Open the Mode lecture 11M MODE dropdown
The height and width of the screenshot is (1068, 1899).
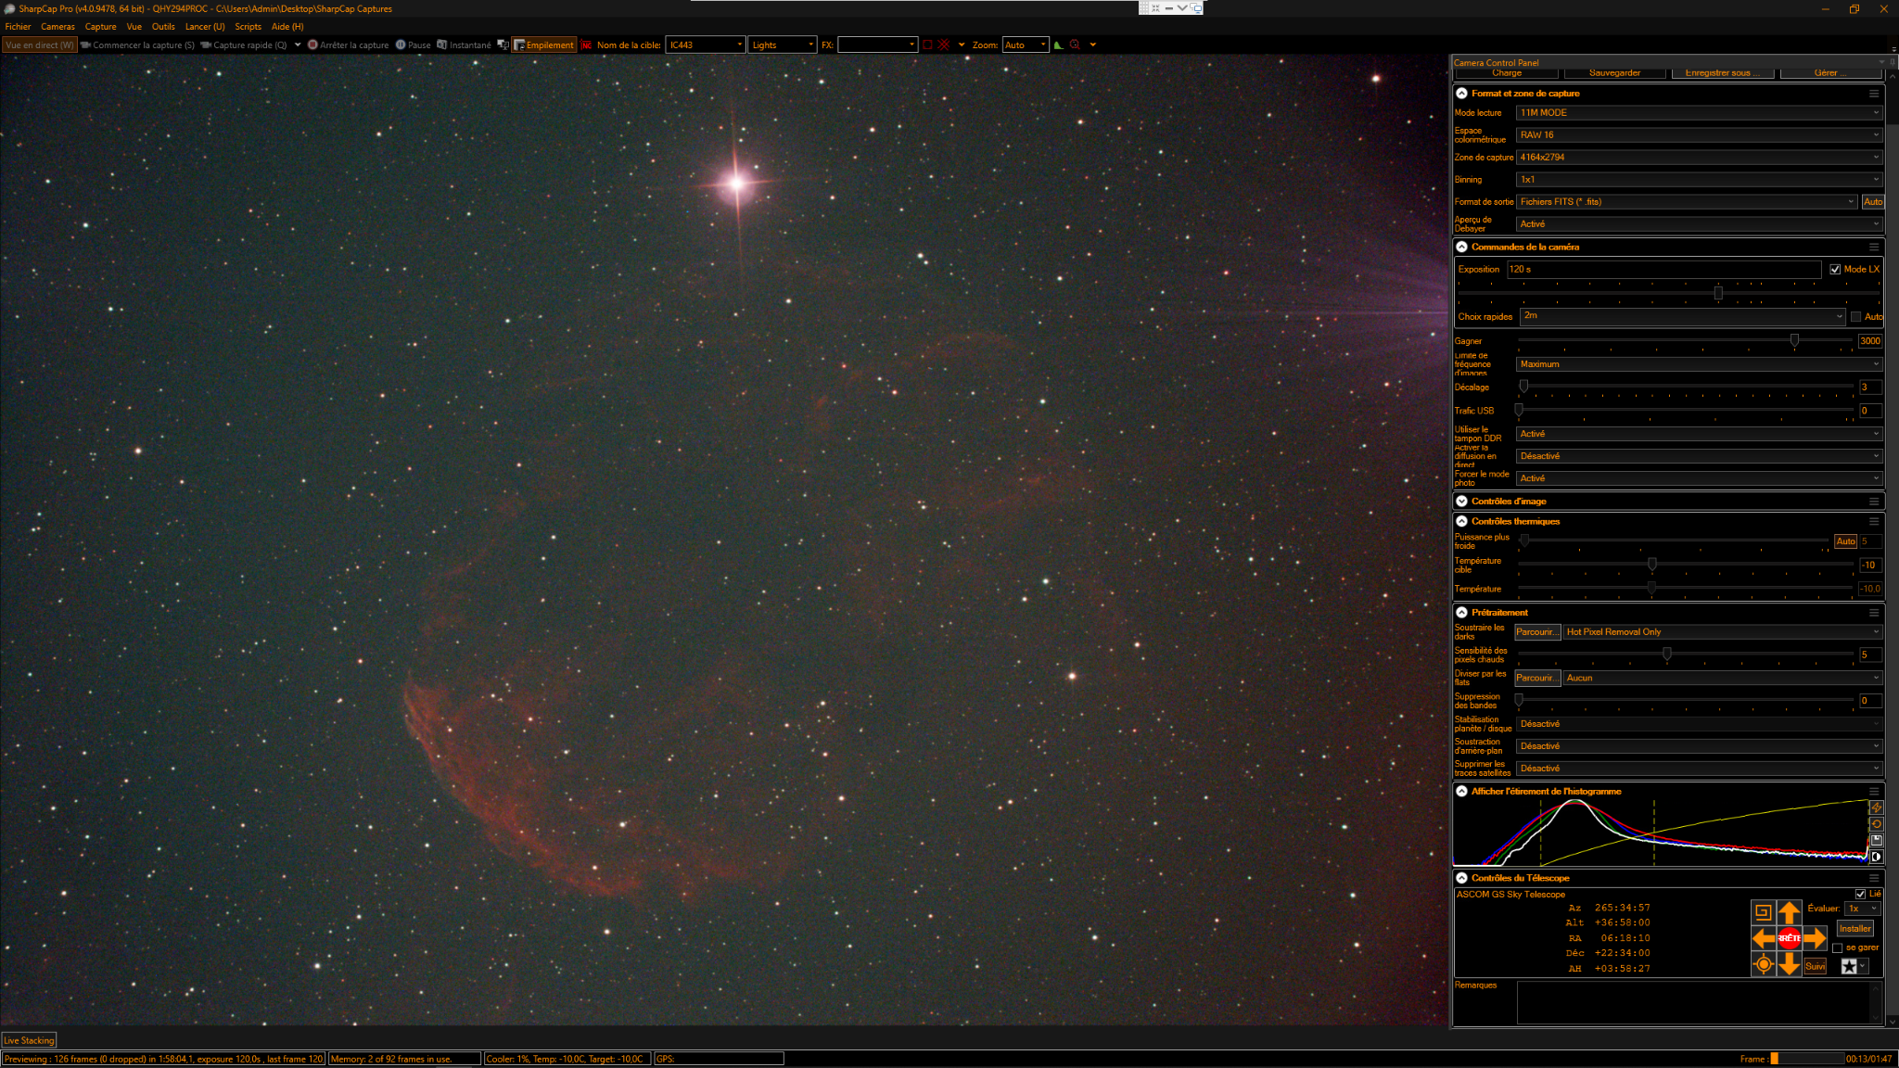(1699, 113)
